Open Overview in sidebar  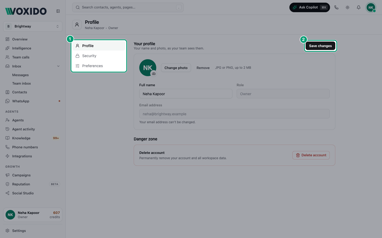pos(33,39)
